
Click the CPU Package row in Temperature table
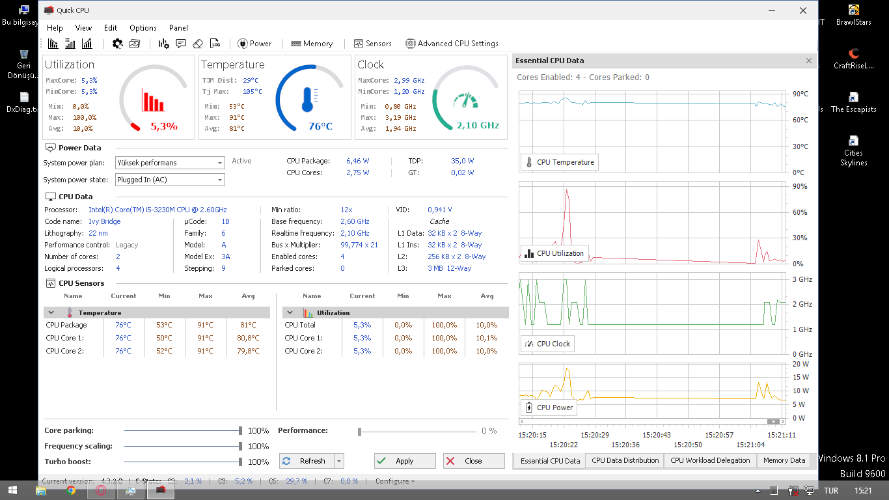tap(157, 325)
